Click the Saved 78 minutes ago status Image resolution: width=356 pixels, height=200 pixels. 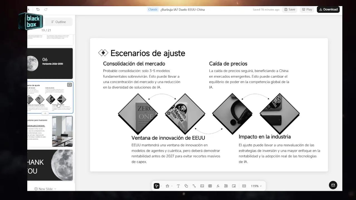click(266, 9)
